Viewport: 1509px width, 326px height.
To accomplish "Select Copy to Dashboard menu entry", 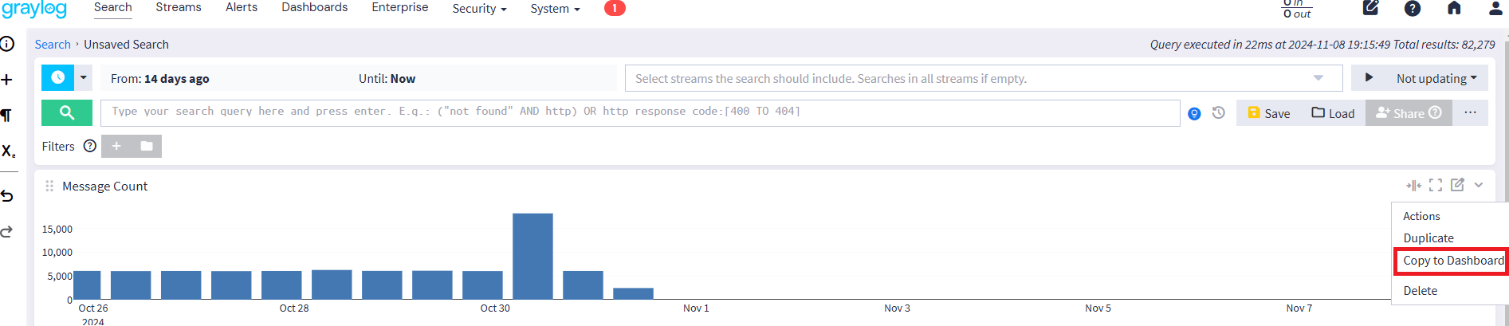I will (1452, 261).
